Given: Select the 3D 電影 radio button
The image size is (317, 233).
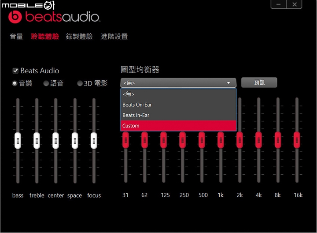Looking at the screenshot, I should 80,83.
